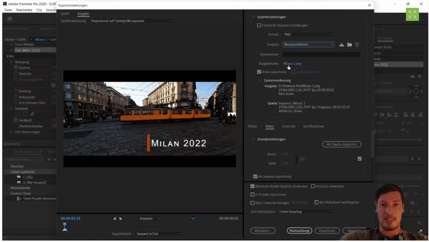Switch to Ausgabe tab

tap(83, 14)
